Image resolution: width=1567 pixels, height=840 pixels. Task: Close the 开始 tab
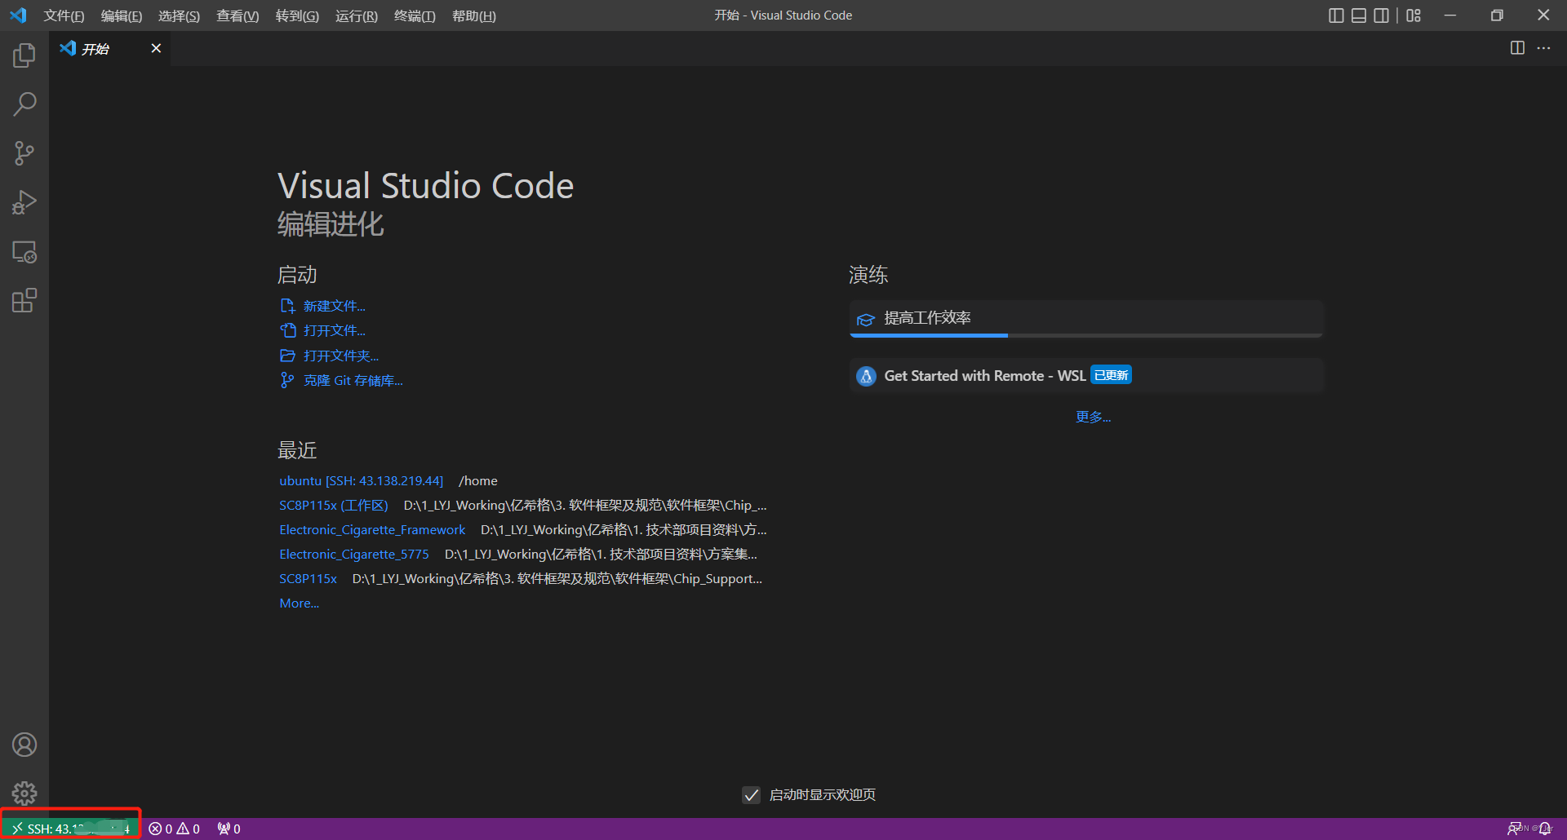coord(156,48)
